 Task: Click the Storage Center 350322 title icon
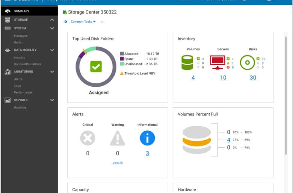[x=65, y=12]
